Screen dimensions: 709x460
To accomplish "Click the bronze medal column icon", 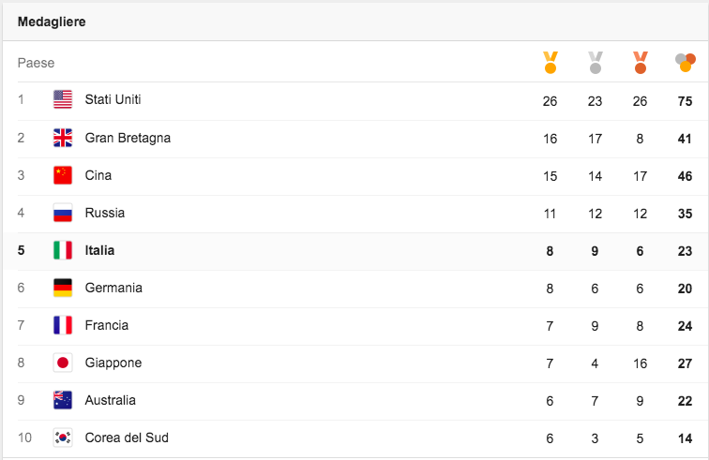I will click(640, 63).
